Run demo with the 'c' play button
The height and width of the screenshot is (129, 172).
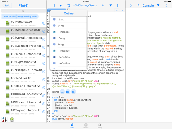(x=74, y=92)
